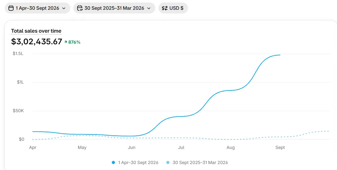
Task: Click the Jul x-axis label
Action: (x=181, y=147)
